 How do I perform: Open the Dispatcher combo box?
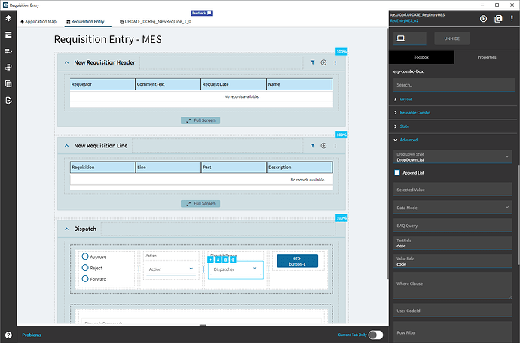[x=235, y=269]
